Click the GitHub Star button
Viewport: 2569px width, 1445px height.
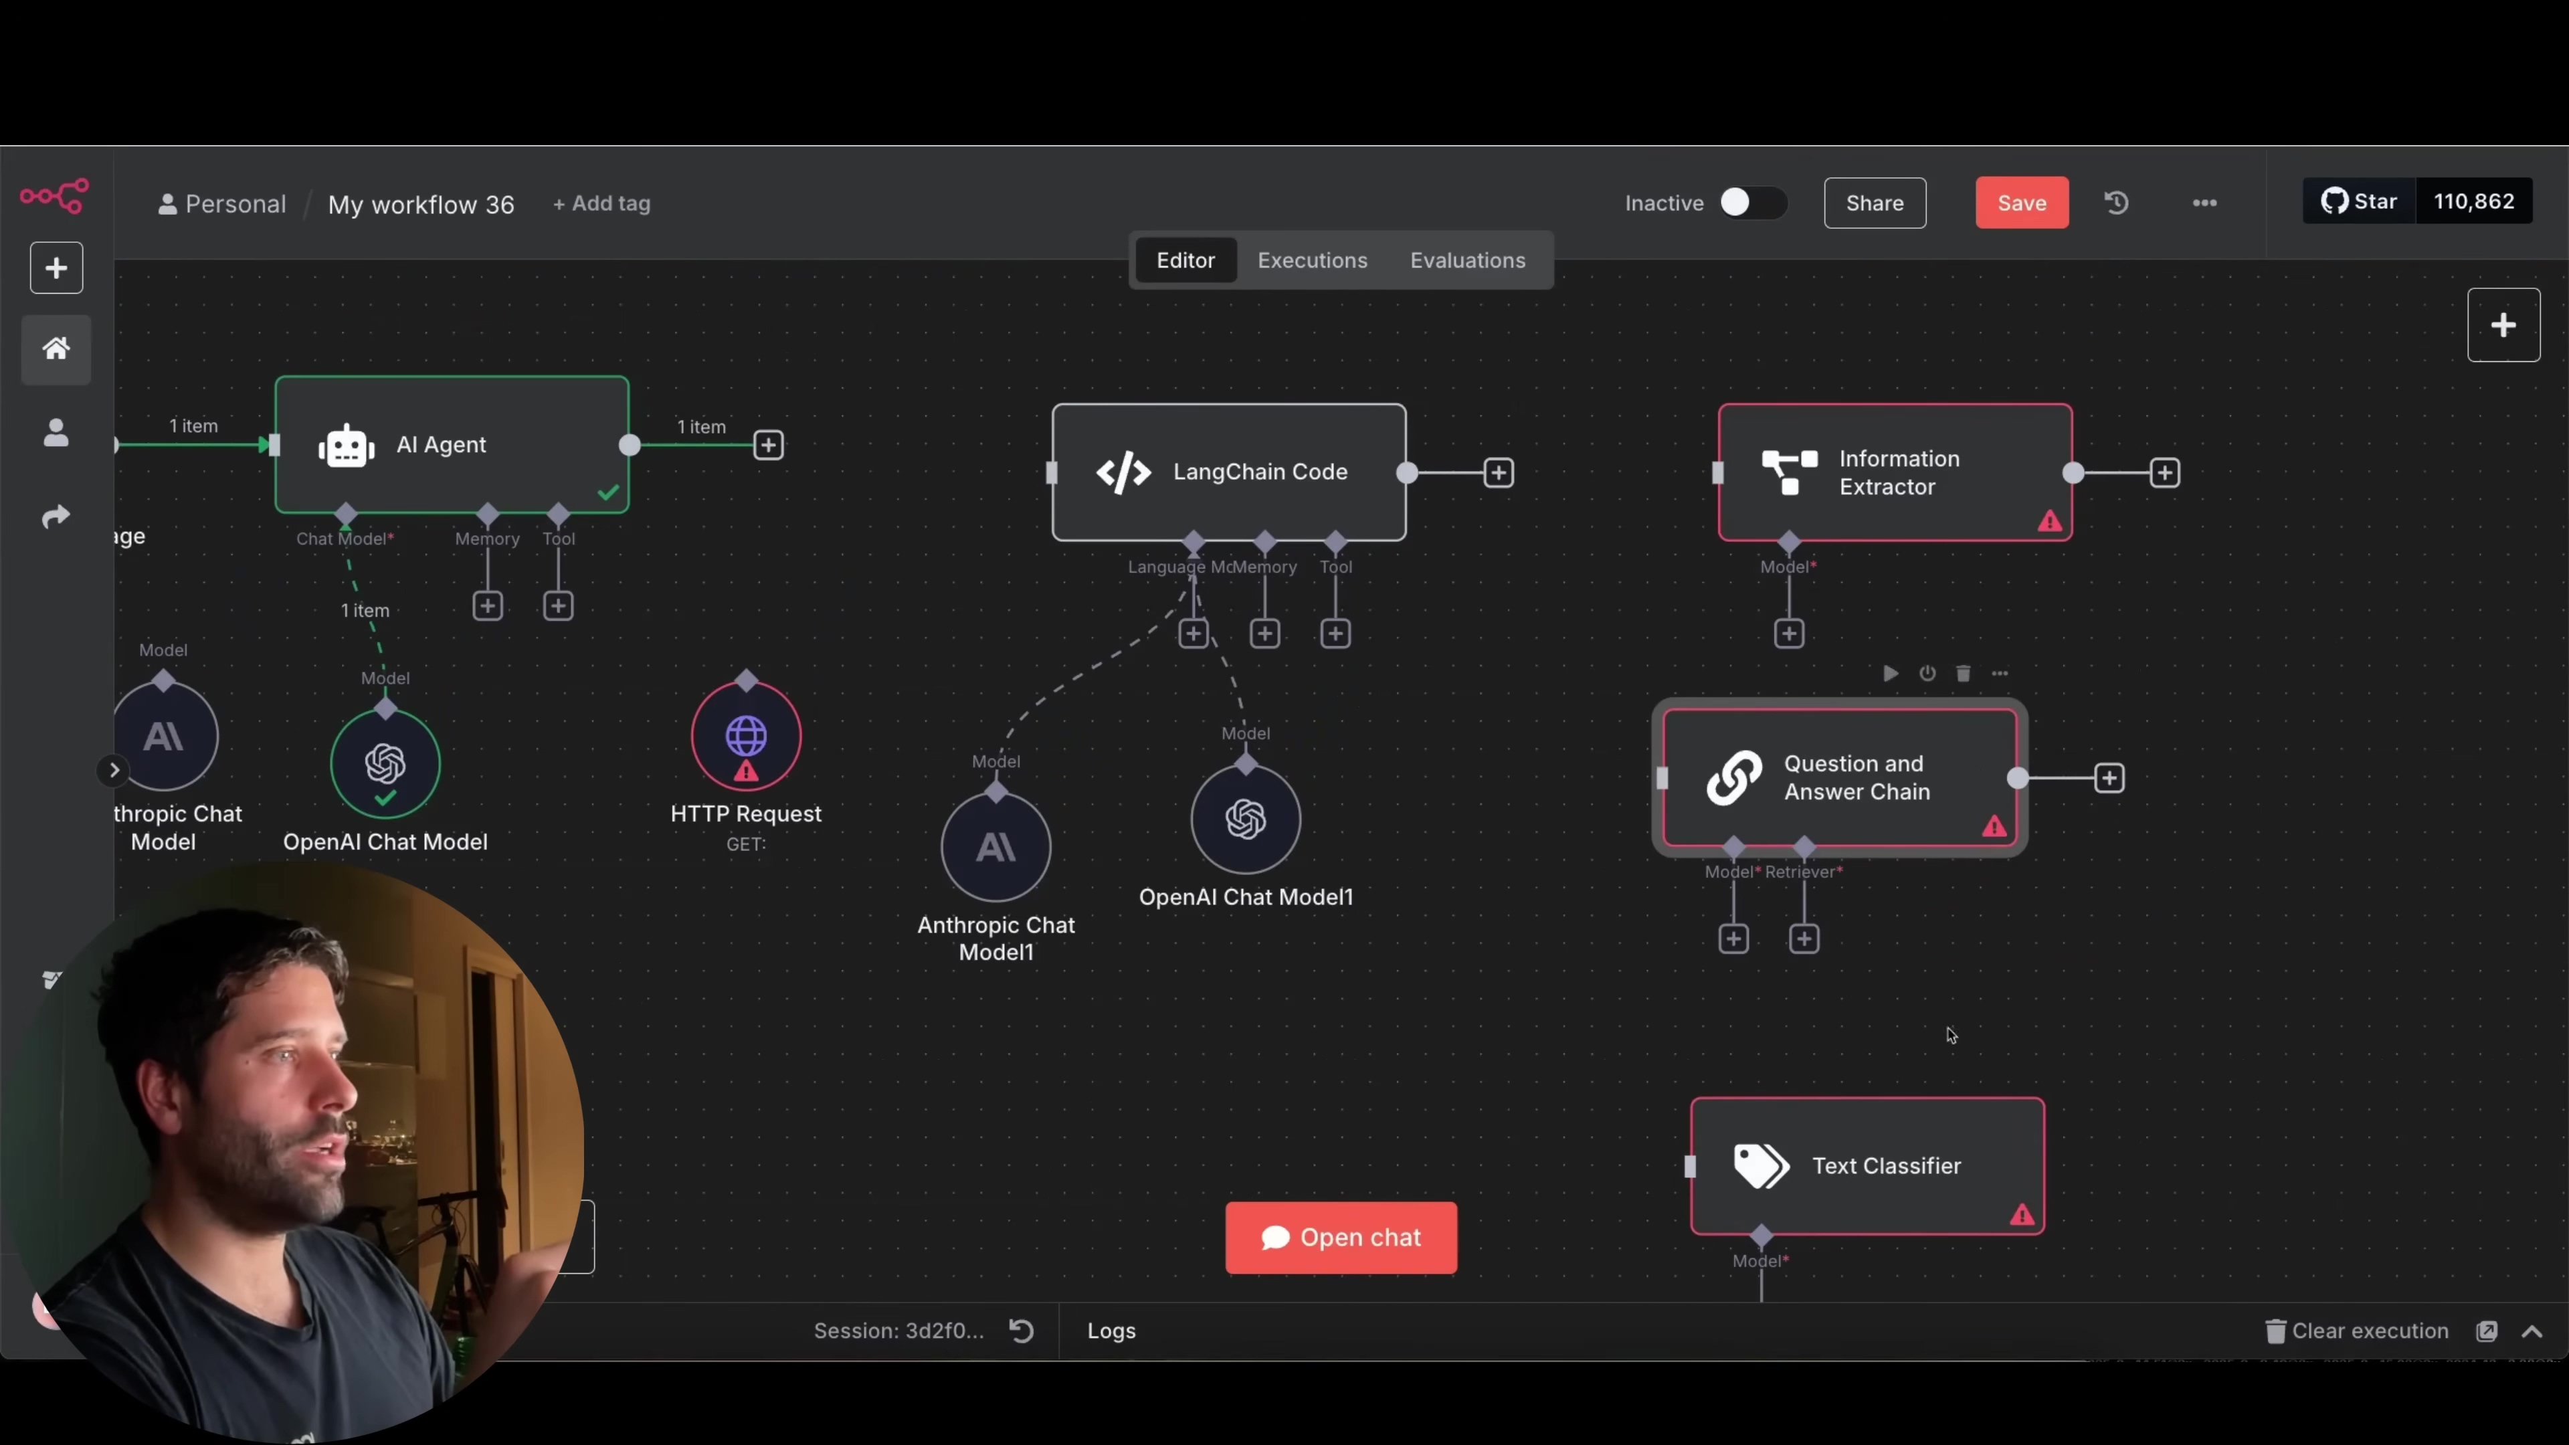2358,201
